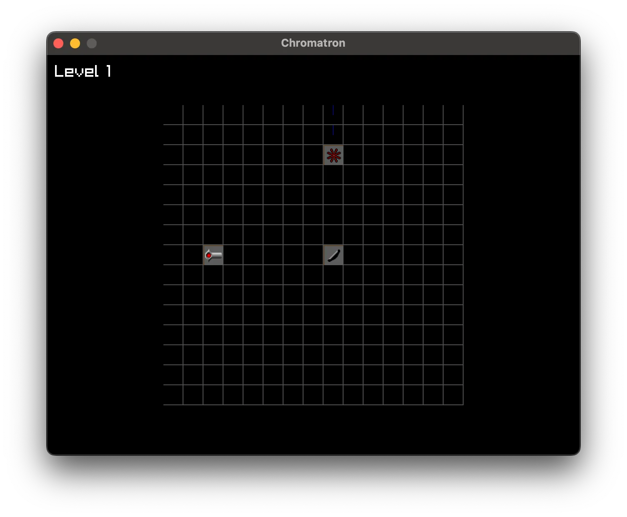Click the greyed-out zoom window button
The height and width of the screenshot is (517, 627).
pyautogui.click(x=92, y=43)
